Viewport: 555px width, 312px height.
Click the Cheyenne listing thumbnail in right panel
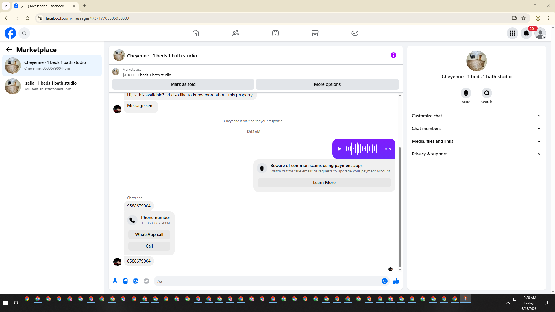coord(477,61)
